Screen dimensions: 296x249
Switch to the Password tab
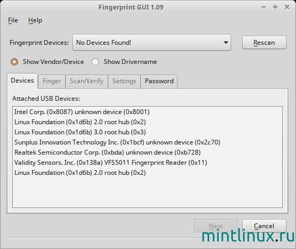(x=159, y=81)
